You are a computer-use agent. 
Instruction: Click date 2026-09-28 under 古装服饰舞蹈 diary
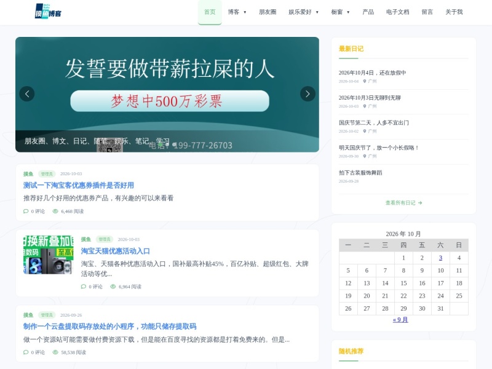click(x=349, y=181)
